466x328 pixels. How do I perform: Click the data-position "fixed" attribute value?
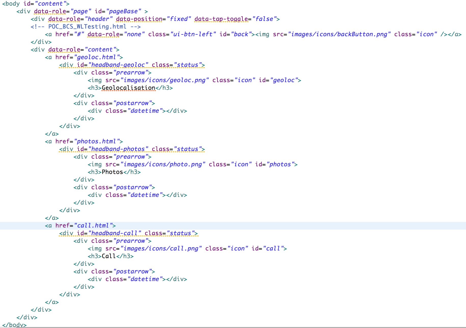point(179,19)
